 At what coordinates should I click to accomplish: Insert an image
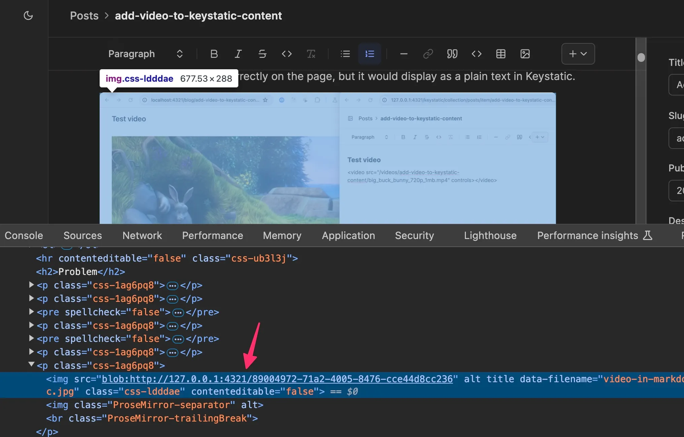tap(525, 54)
